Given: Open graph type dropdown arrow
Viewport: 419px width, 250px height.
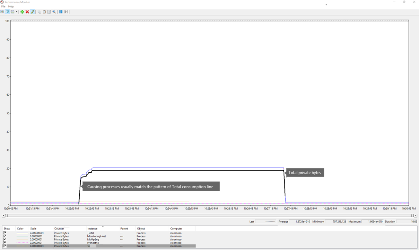Looking at the screenshot, I should coord(16,12).
